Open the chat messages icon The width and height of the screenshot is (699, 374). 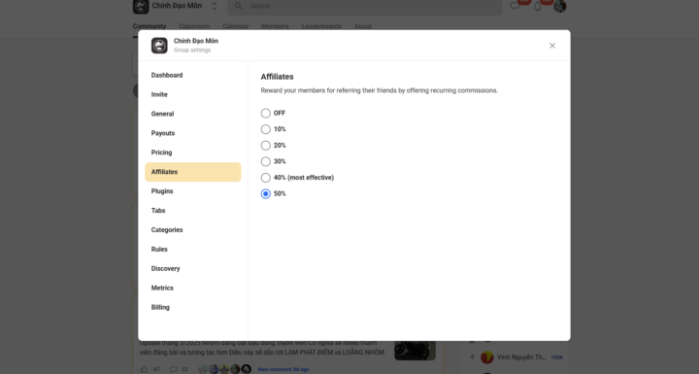click(515, 6)
